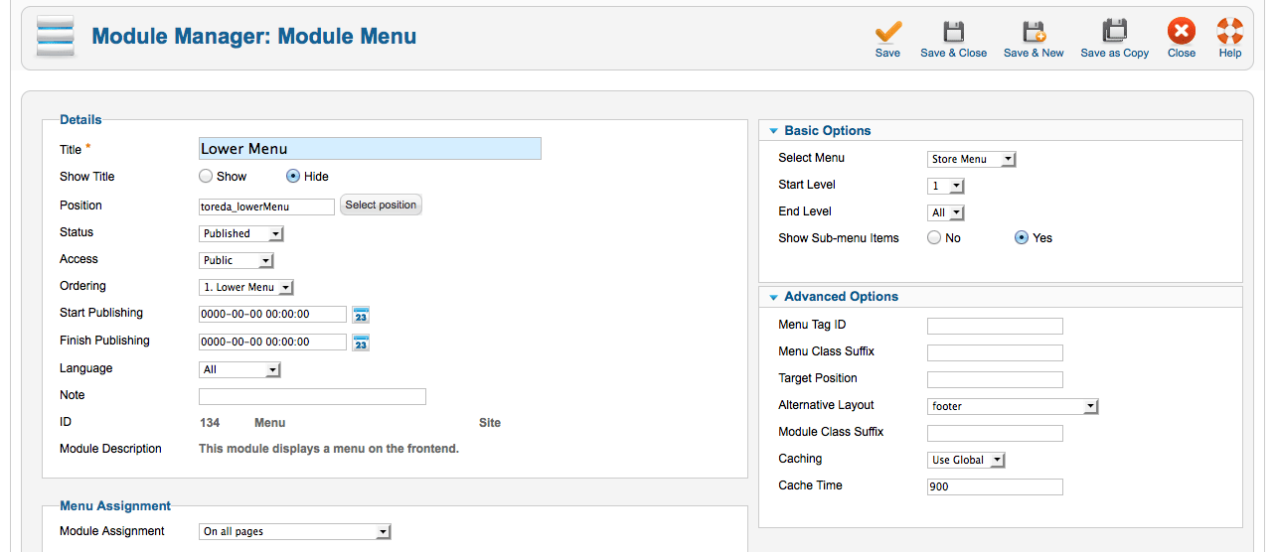Click the Save checkmark icon
The height and width of the screenshot is (552, 1275).
click(x=887, y=31)
